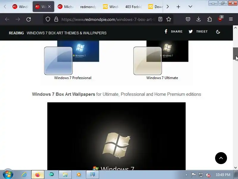Click the round back-to-top arrow button
Screen dimensions: 238x179
(221, 158)
